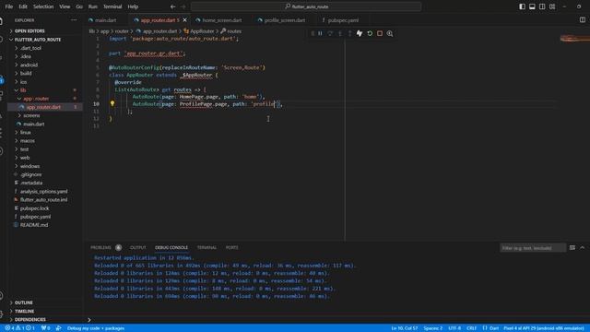Click the debug Step Into button
The width and height of the screenshot is (590, 332).
[x=340, y=33]
